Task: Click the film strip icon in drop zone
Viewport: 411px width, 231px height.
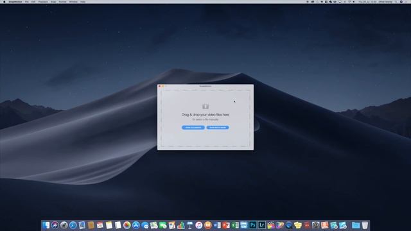Action: tap(205, 107)
